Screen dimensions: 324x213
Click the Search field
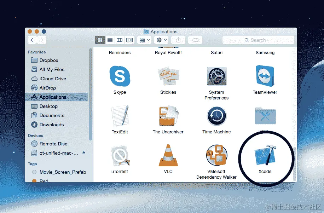coord(258,40)
